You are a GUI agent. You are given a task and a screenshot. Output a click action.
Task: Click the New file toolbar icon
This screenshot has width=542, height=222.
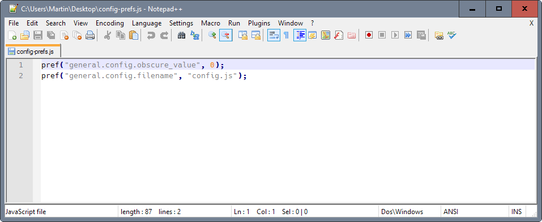tap(12, 35)
